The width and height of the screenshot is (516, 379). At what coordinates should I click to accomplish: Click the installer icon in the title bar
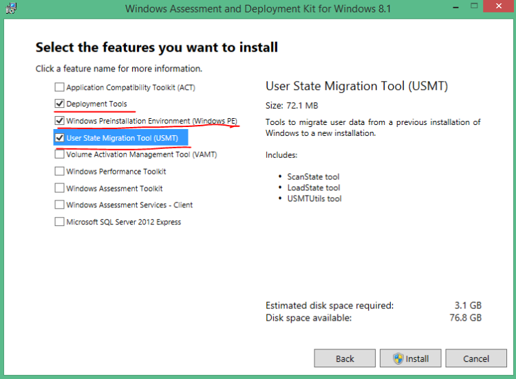10,9
